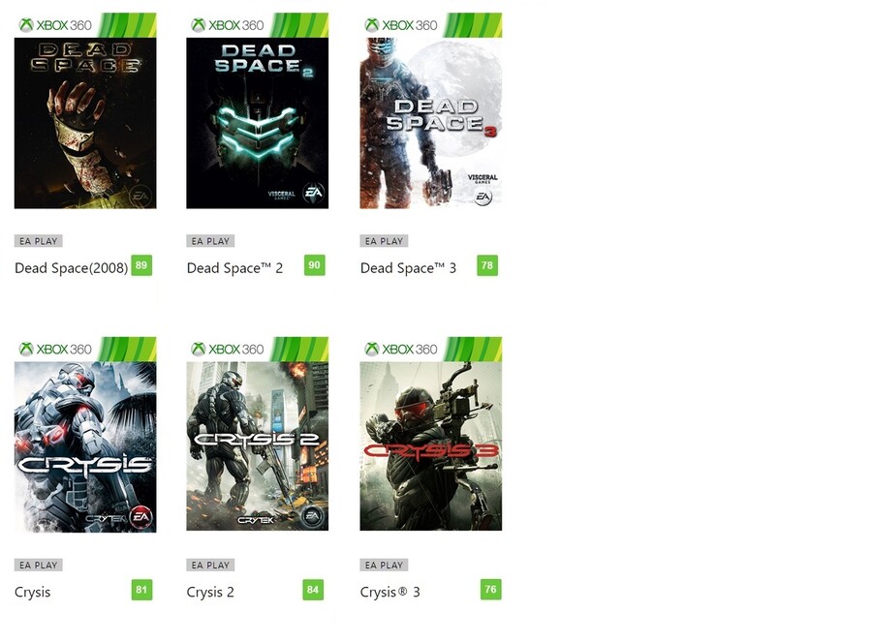This screenshot has height=643, width=872.
Task: Click the green 90 score badge
Action: (x=314, y=265)
